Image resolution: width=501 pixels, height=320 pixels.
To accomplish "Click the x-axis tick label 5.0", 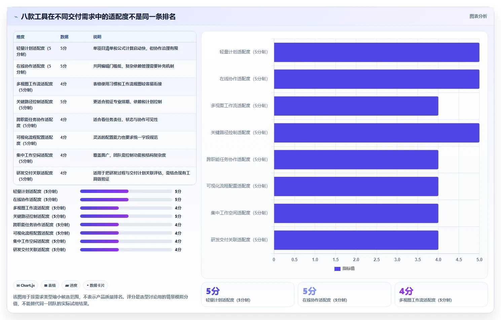I will tap(479, 259).
